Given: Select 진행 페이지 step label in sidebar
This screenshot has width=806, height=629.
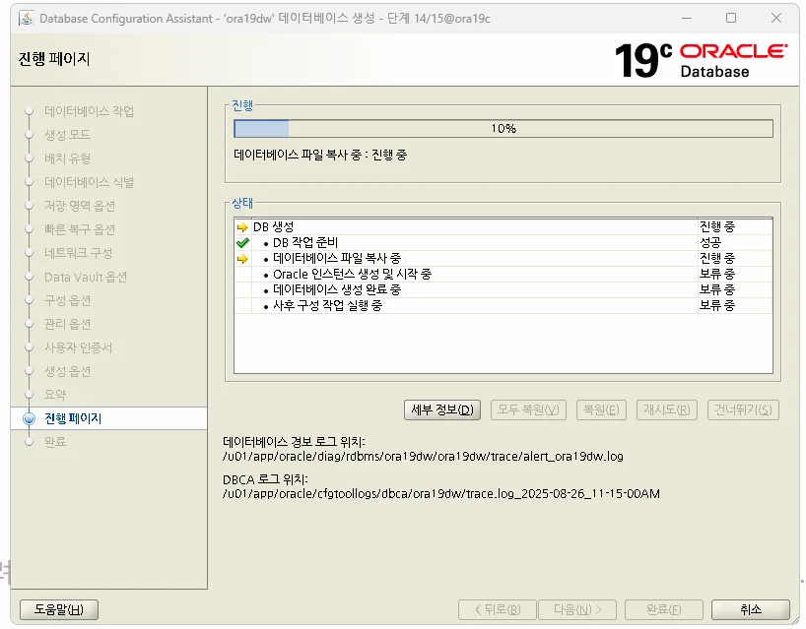Looking at the screenshot, I should (x=73, y=418).
